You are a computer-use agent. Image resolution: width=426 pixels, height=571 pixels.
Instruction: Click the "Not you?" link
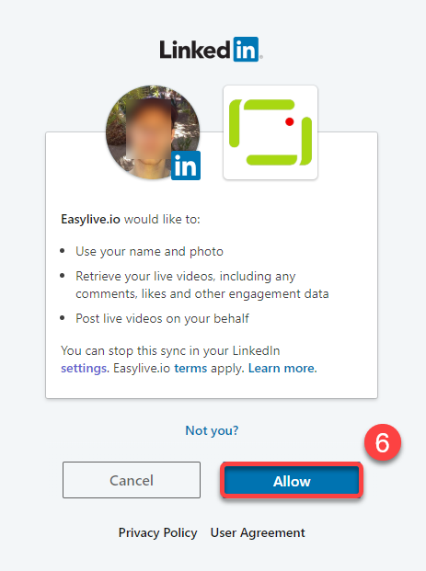(x=212, y=430)
